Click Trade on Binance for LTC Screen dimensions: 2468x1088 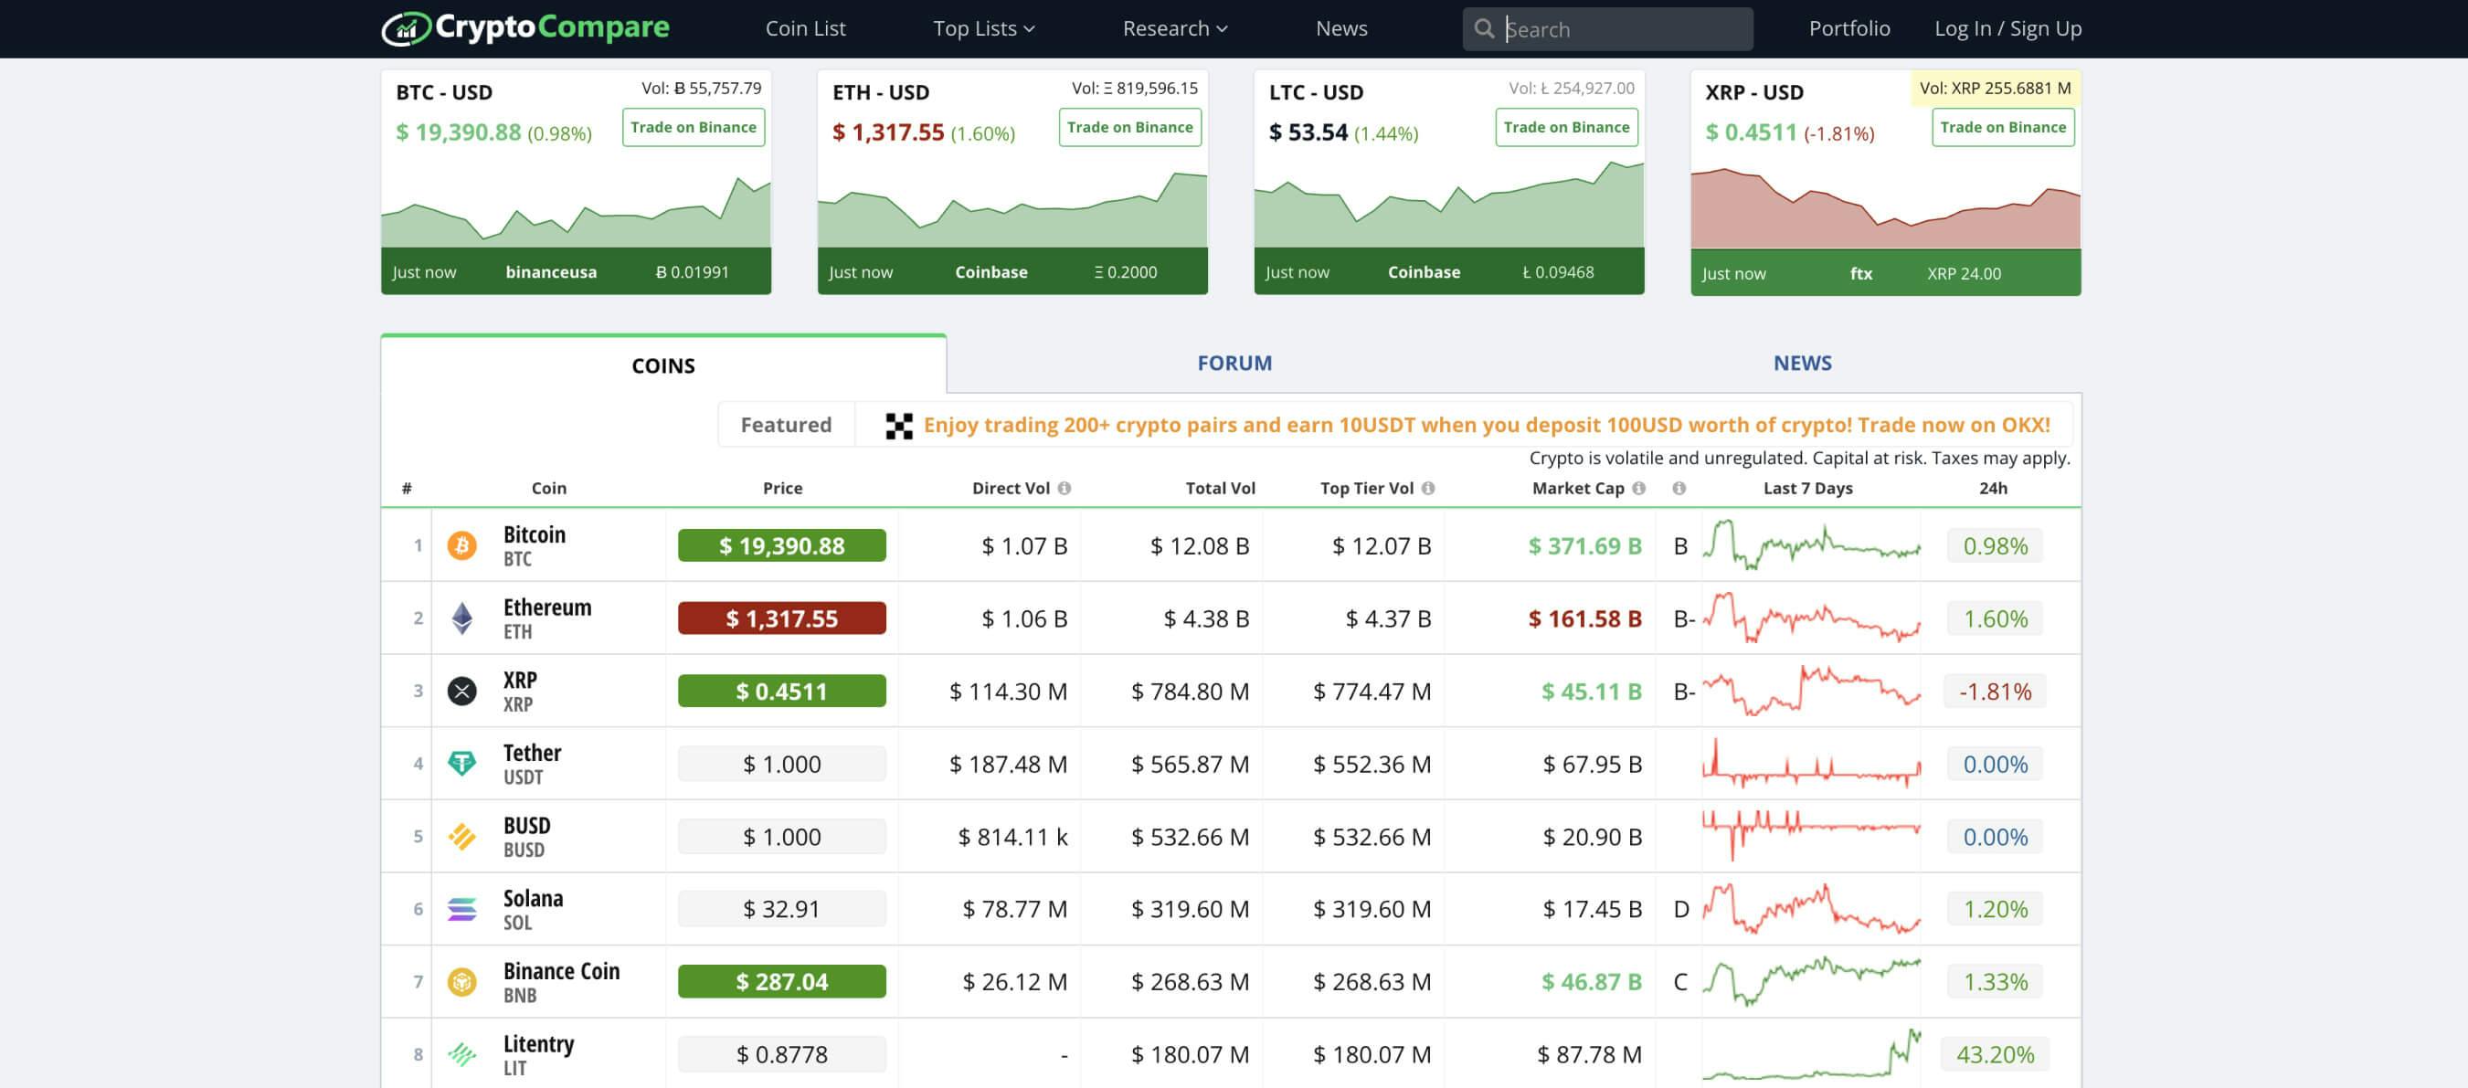pos(1566,127)
